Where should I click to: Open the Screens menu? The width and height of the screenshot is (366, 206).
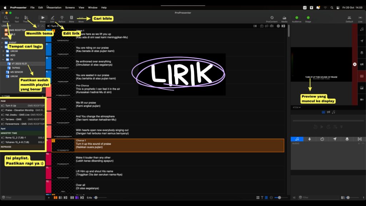point(70,8)
